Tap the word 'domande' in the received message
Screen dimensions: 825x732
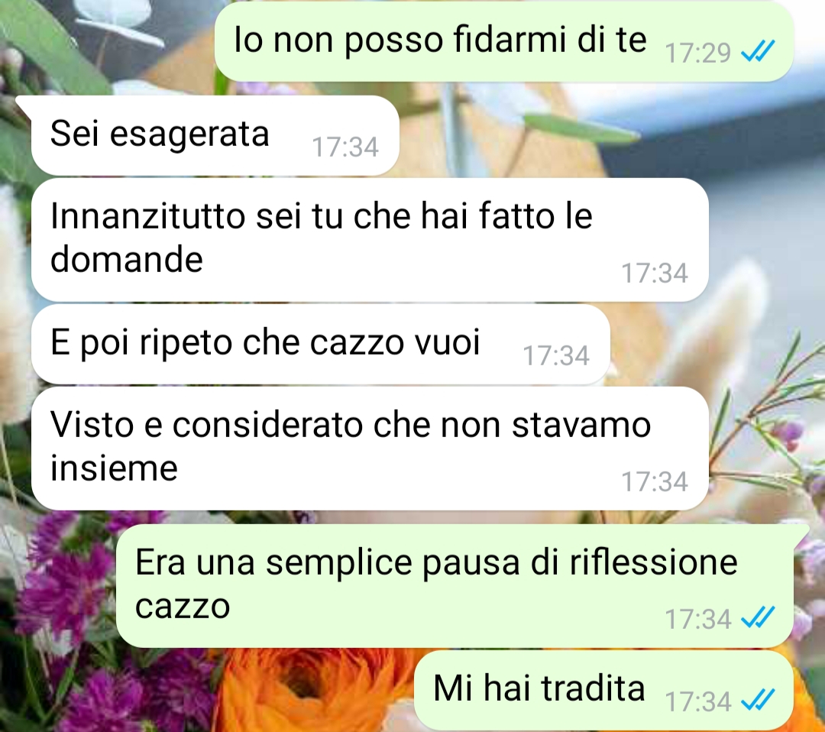coord(126,259)
